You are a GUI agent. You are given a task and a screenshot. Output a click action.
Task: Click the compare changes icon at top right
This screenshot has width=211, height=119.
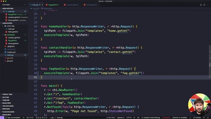(201, 5)
